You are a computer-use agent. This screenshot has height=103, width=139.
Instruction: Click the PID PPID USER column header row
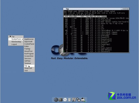85,16
